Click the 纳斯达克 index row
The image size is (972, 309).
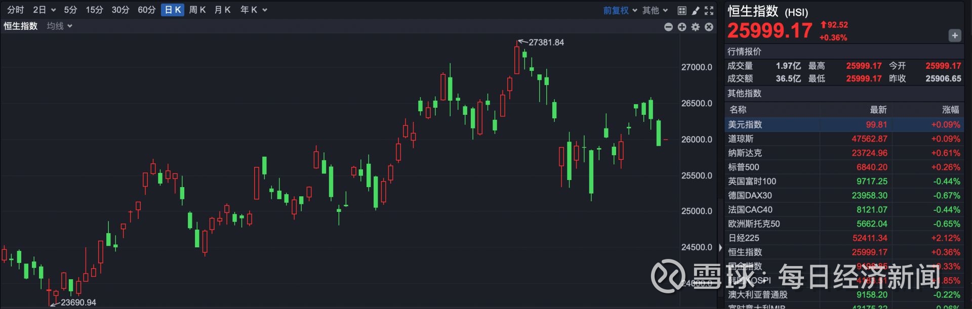click(x=844, y=153)
